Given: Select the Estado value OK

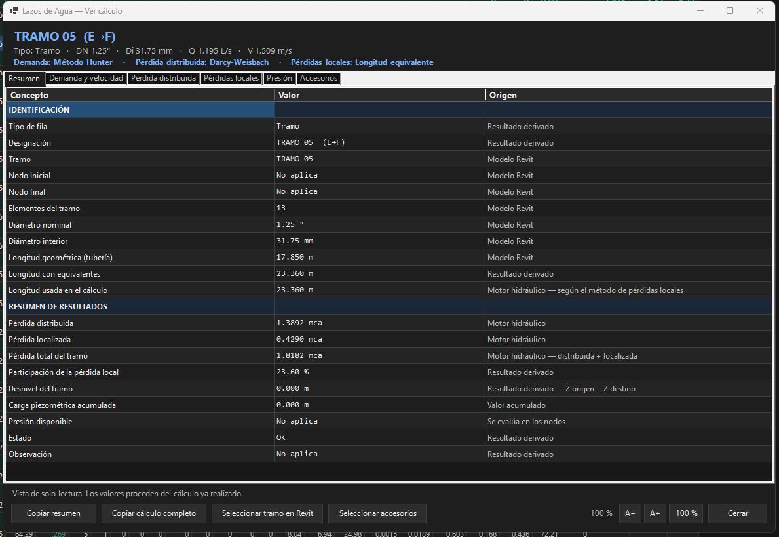Looking at the screenshot, I should click(281, 437).
